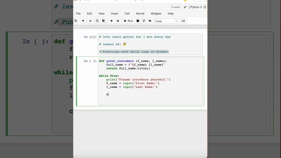Save notebook with the save icon
The image size is (281, 158).
click(x=76, y=21)
